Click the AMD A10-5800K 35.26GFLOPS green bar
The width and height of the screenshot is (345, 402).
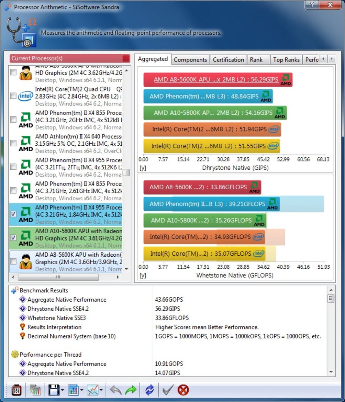click(x=205, y=221)
